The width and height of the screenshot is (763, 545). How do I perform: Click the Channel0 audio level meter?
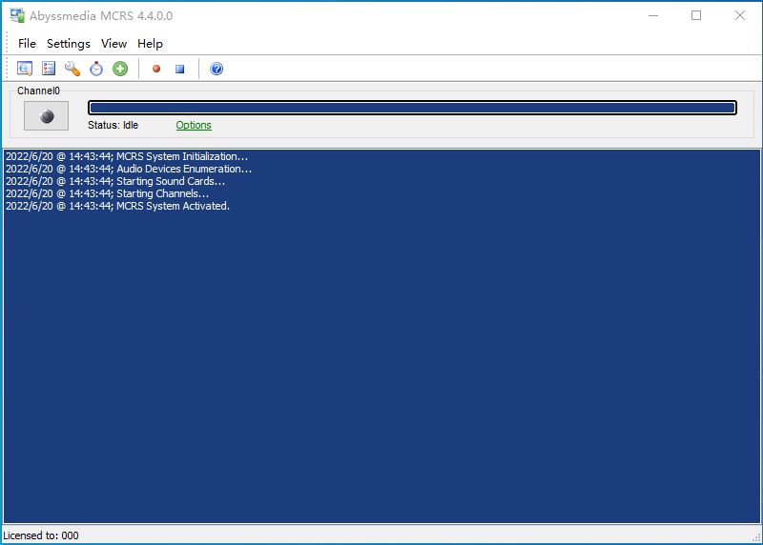pyautogui.click(x=412, y=108)
